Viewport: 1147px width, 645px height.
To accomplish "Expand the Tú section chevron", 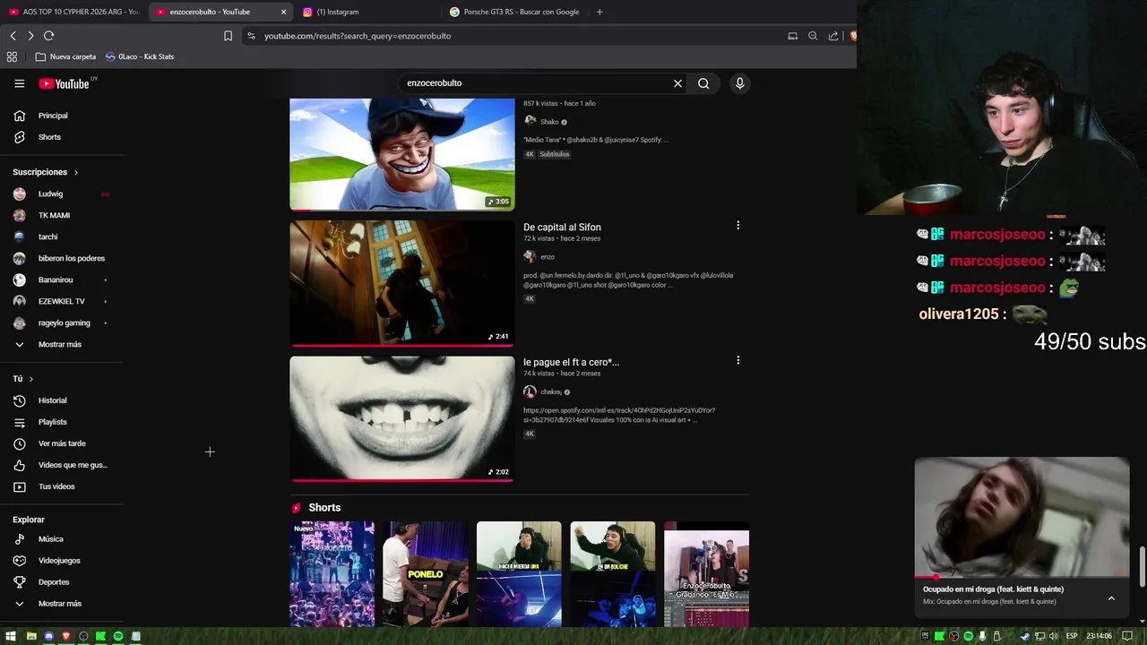I will [31, 379].
